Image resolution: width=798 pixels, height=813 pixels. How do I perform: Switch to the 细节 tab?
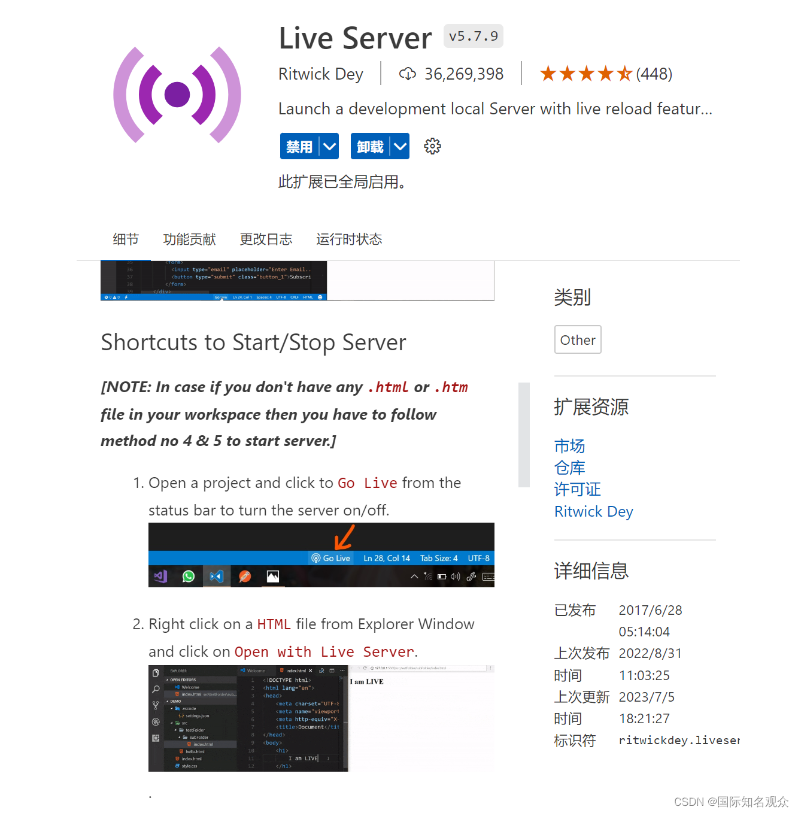pos(126,239)
